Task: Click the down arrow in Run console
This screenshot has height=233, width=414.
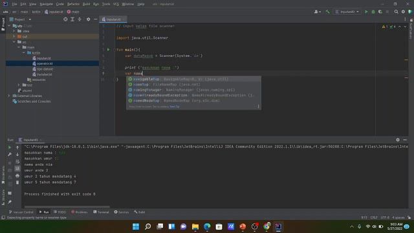Action: pos(17,154)
